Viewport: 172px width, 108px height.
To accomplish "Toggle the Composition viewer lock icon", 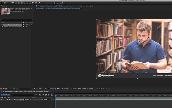I will click(38, 6).
